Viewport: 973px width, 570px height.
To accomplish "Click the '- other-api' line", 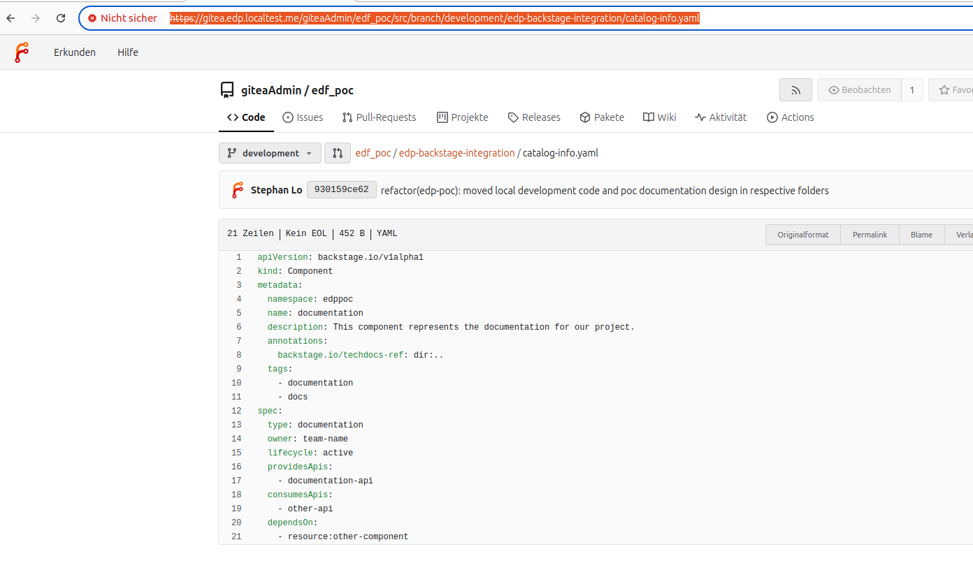I will (305, 509).
